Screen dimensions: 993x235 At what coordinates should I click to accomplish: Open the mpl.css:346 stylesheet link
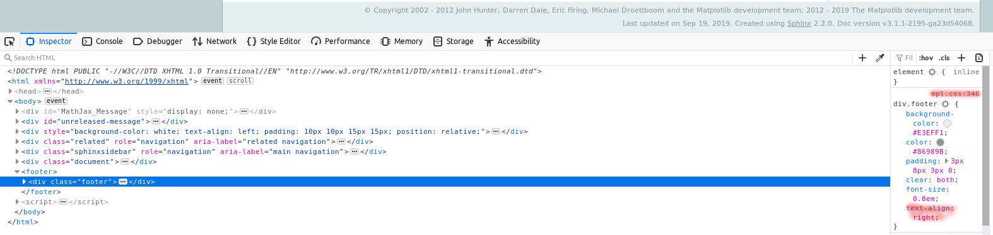pos(955,94)
